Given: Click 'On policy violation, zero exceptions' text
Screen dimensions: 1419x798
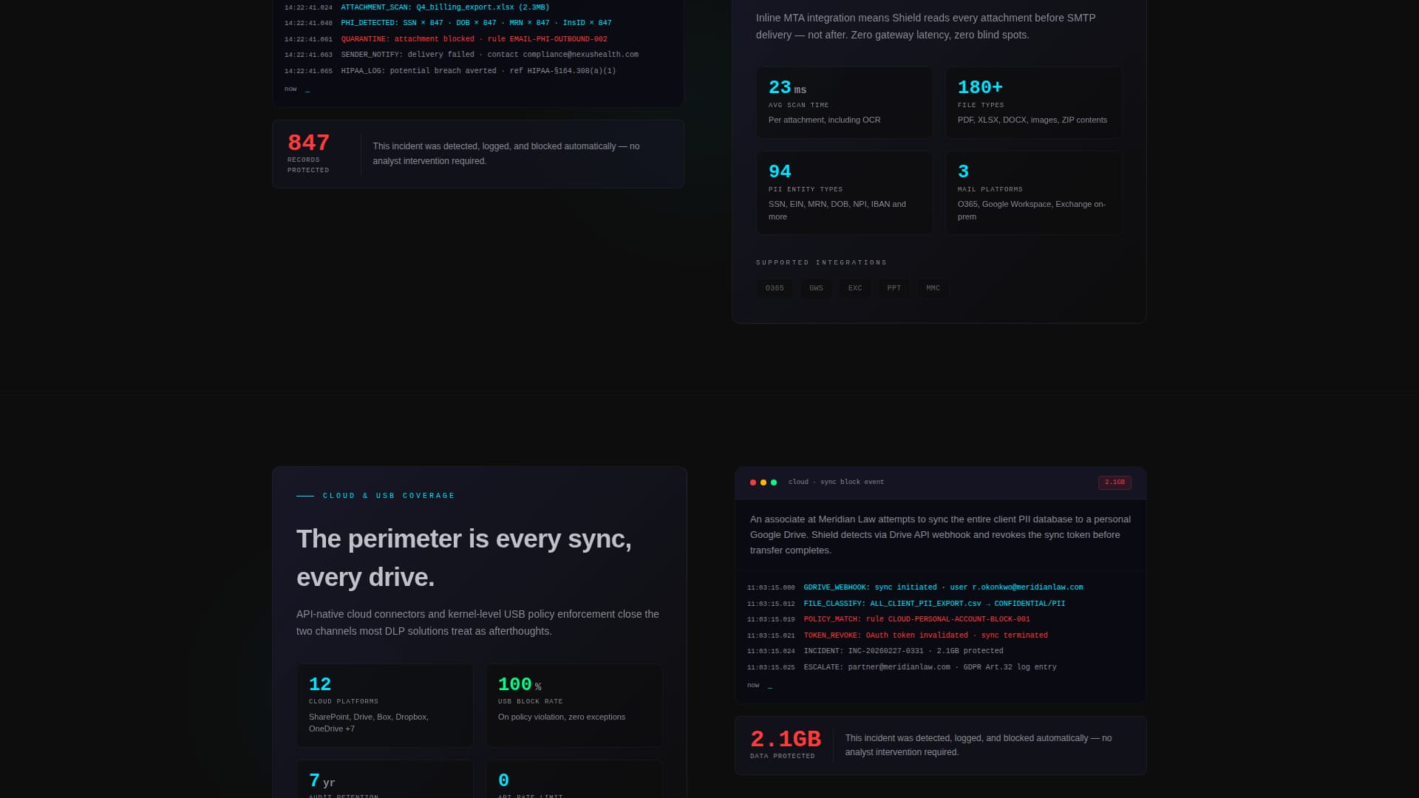Looking at the screenshot, I should pos(562,717).
